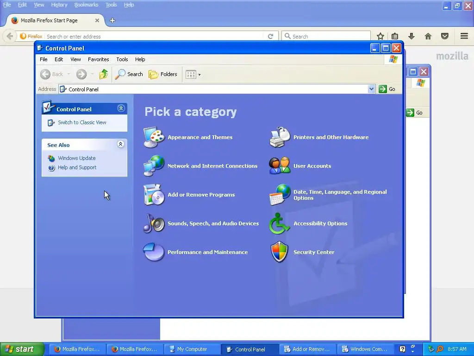This screenshot has height=356, width=474.
Task: Open Accessibility Options wheelchair icon
Action: tap(280, 223)
